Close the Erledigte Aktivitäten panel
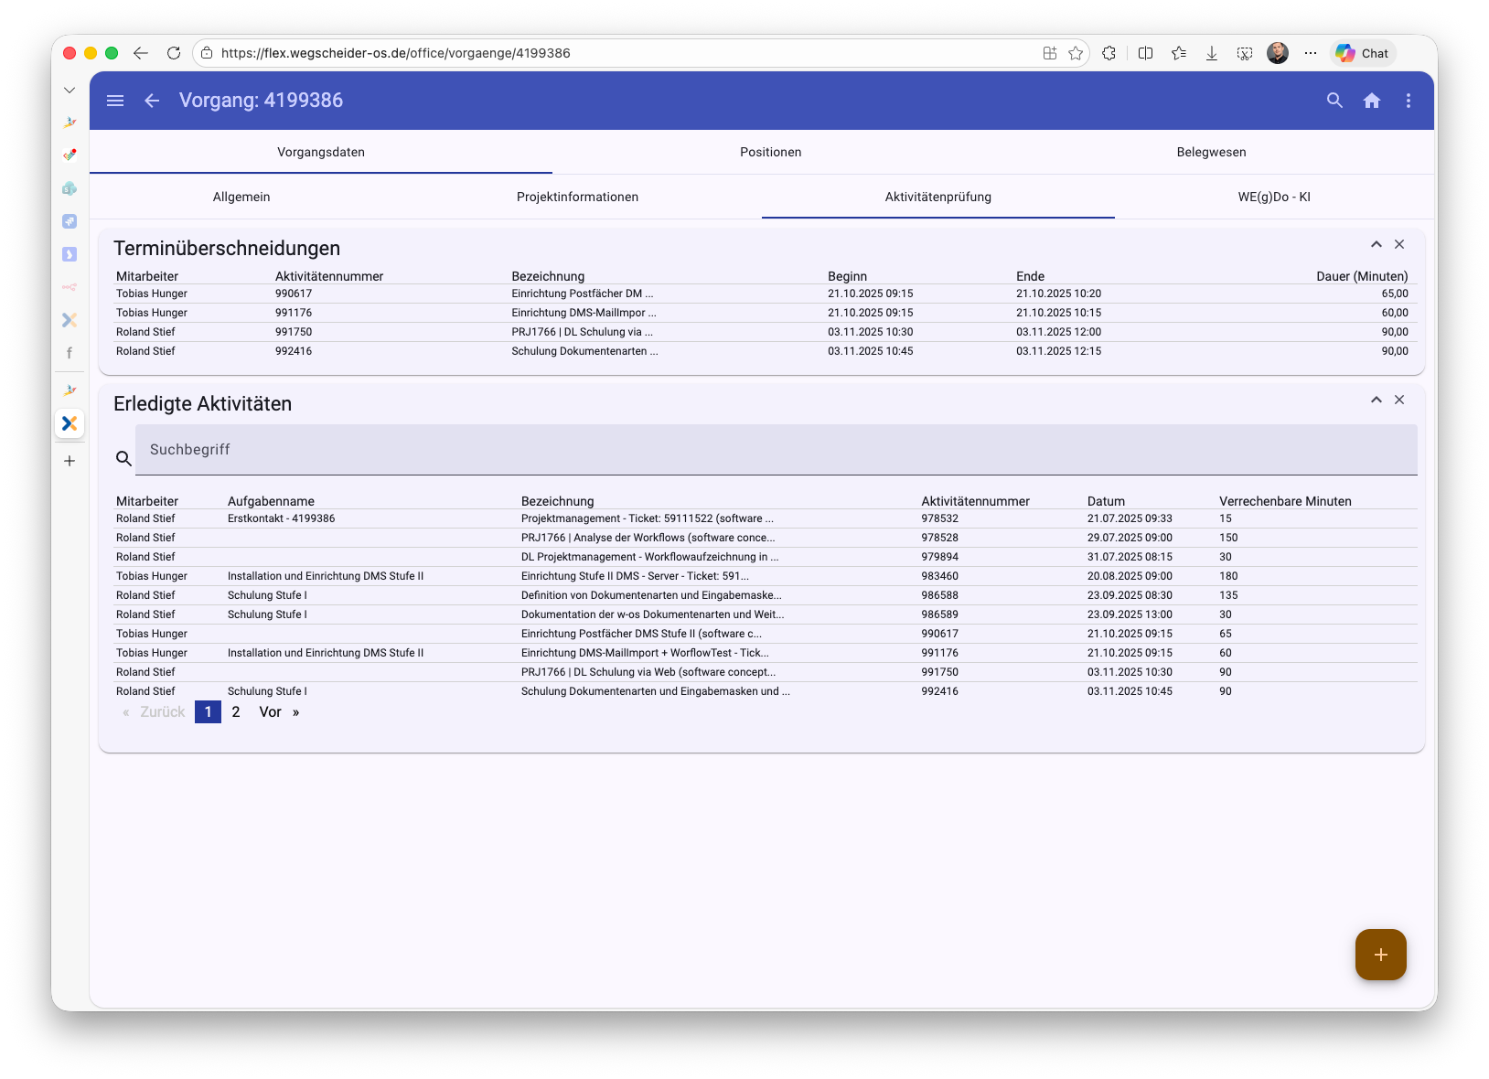The height and width of the screenshot is (1079, 1489). click(x=1399, y=400)
